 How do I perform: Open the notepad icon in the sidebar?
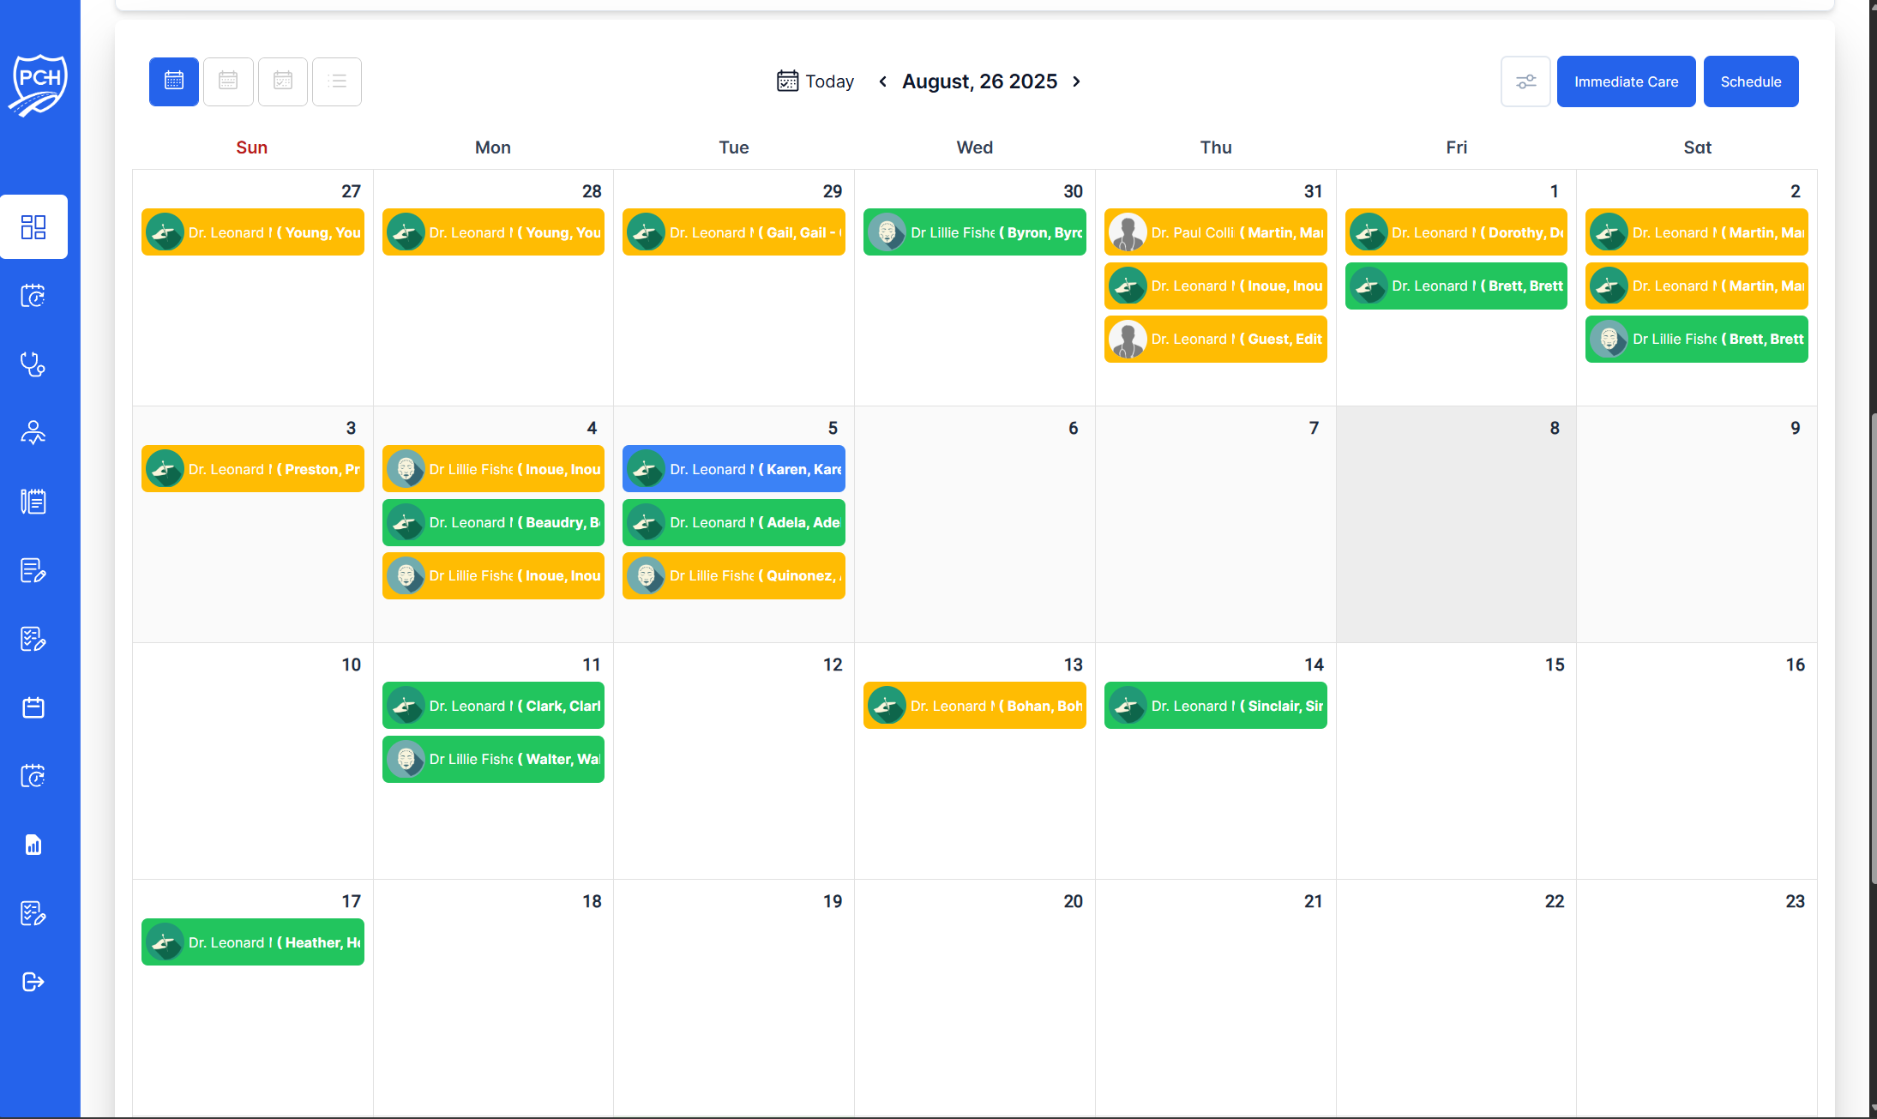[34, 501]
